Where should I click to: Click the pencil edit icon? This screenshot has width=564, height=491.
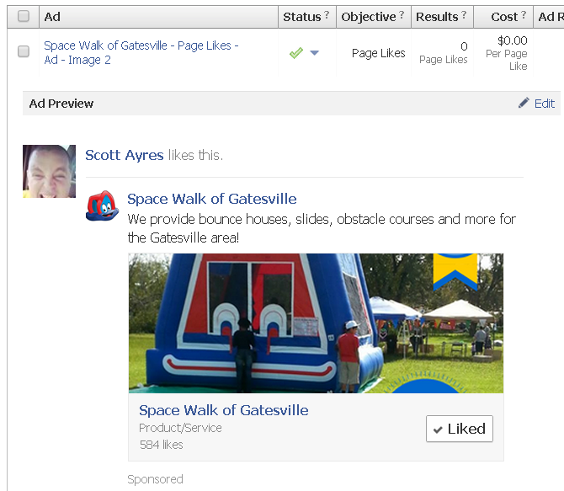pos(524,103)
